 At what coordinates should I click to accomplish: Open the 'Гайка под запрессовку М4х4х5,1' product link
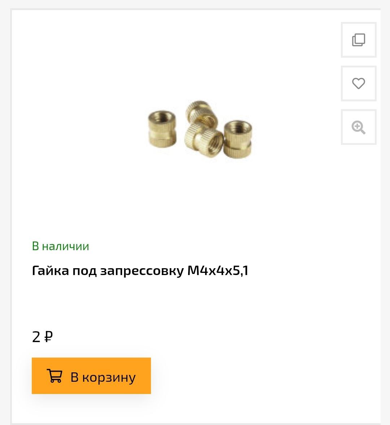pyautogui.click(x=140, y=270)
